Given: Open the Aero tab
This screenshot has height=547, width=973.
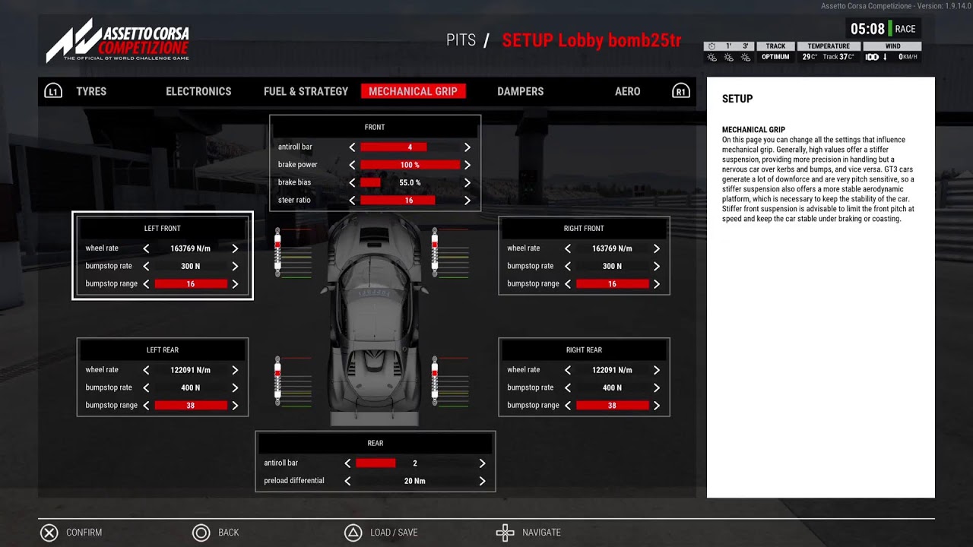Looking at the screenshot, I should [627, 91].
